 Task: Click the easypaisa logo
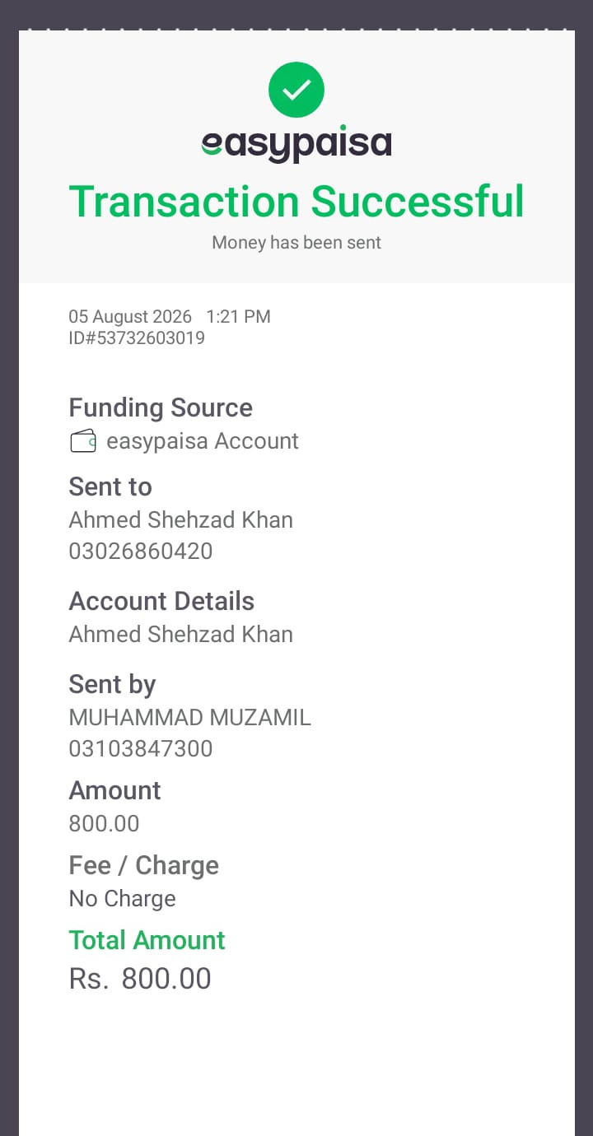pyautogui.click(x=296, y=145)
